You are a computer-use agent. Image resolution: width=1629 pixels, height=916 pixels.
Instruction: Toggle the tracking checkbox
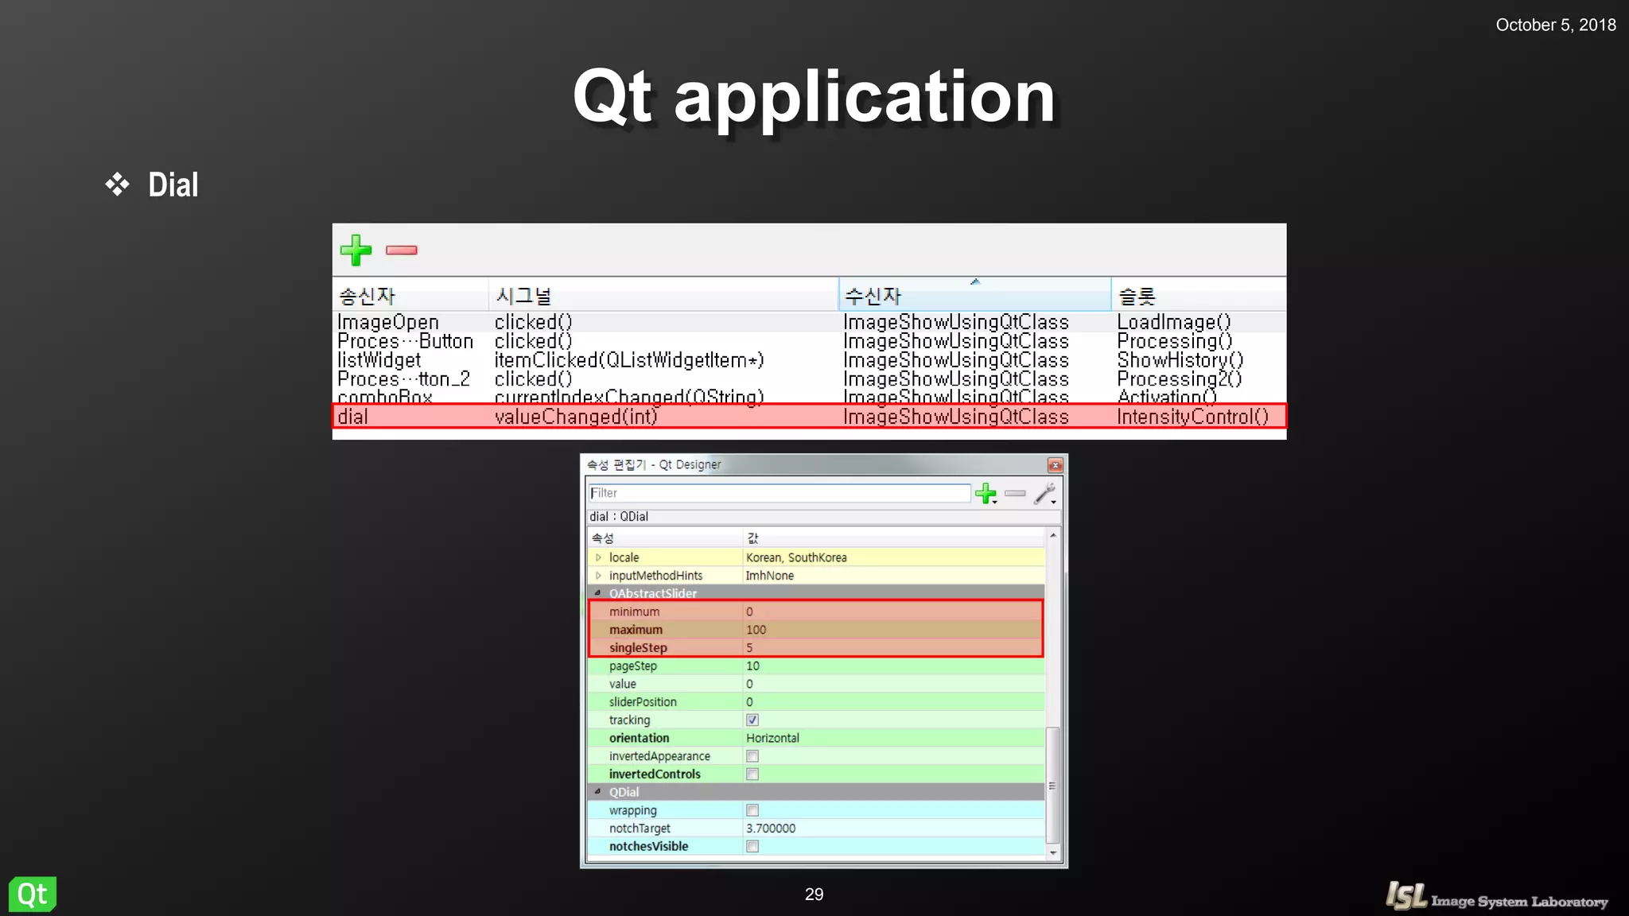click(x=752, y=720)
